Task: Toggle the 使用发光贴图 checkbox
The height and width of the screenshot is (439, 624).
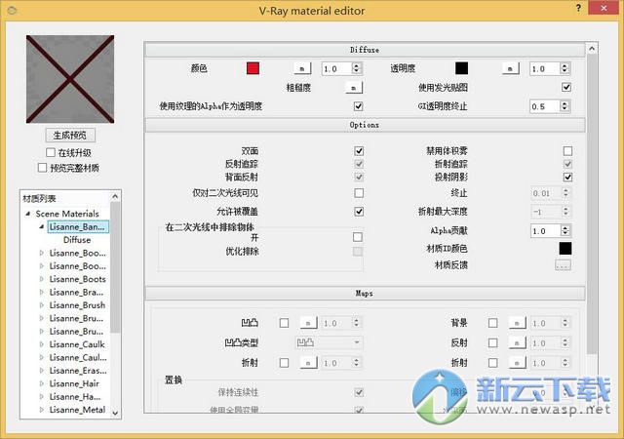Action: (x=566, y=87)
